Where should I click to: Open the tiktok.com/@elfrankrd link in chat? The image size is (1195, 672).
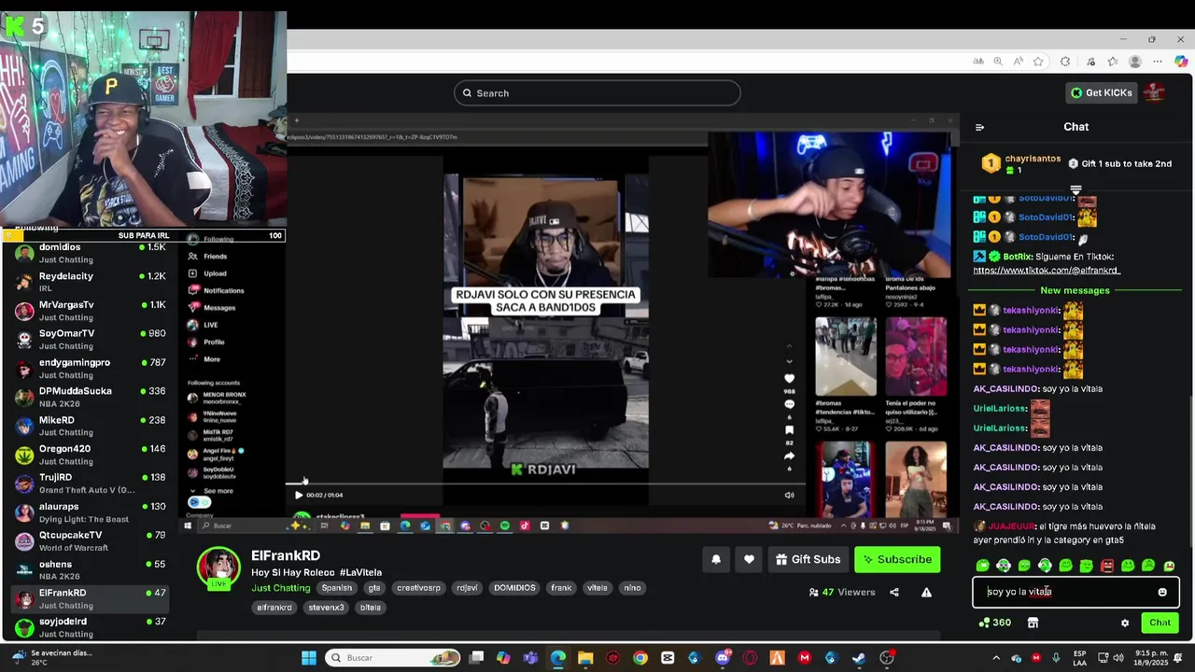pyautogui.click(x=1047, y=271)
